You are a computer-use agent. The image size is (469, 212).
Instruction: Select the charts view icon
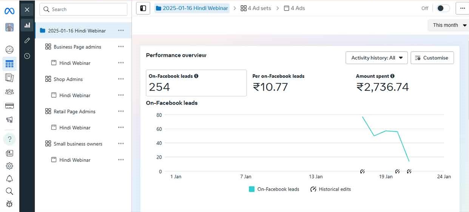coord(27,25)
